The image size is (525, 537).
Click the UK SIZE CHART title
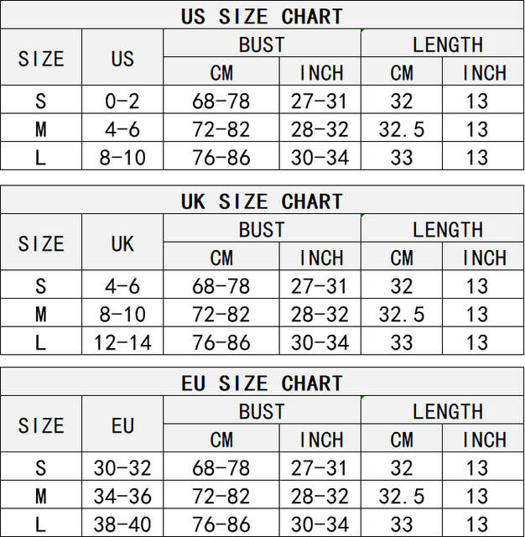click(262, 201)
